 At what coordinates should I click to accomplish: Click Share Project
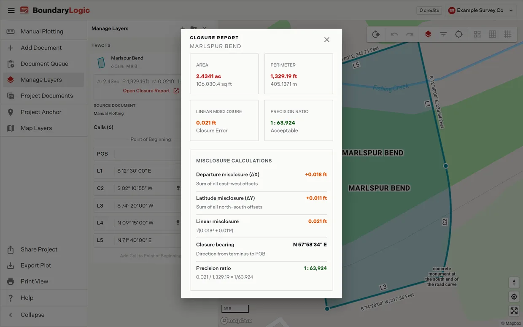(x=43, y=249)
